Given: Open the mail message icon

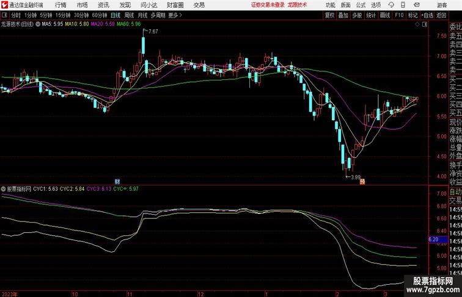Looking at the screenshot, I should click(x=417, y=5).
